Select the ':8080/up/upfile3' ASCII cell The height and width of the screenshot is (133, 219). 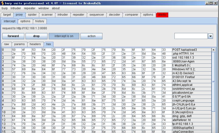coord(192,128)
